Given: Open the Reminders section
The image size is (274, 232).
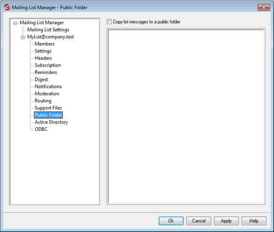Looking at the screenshot, I should 46,72.
